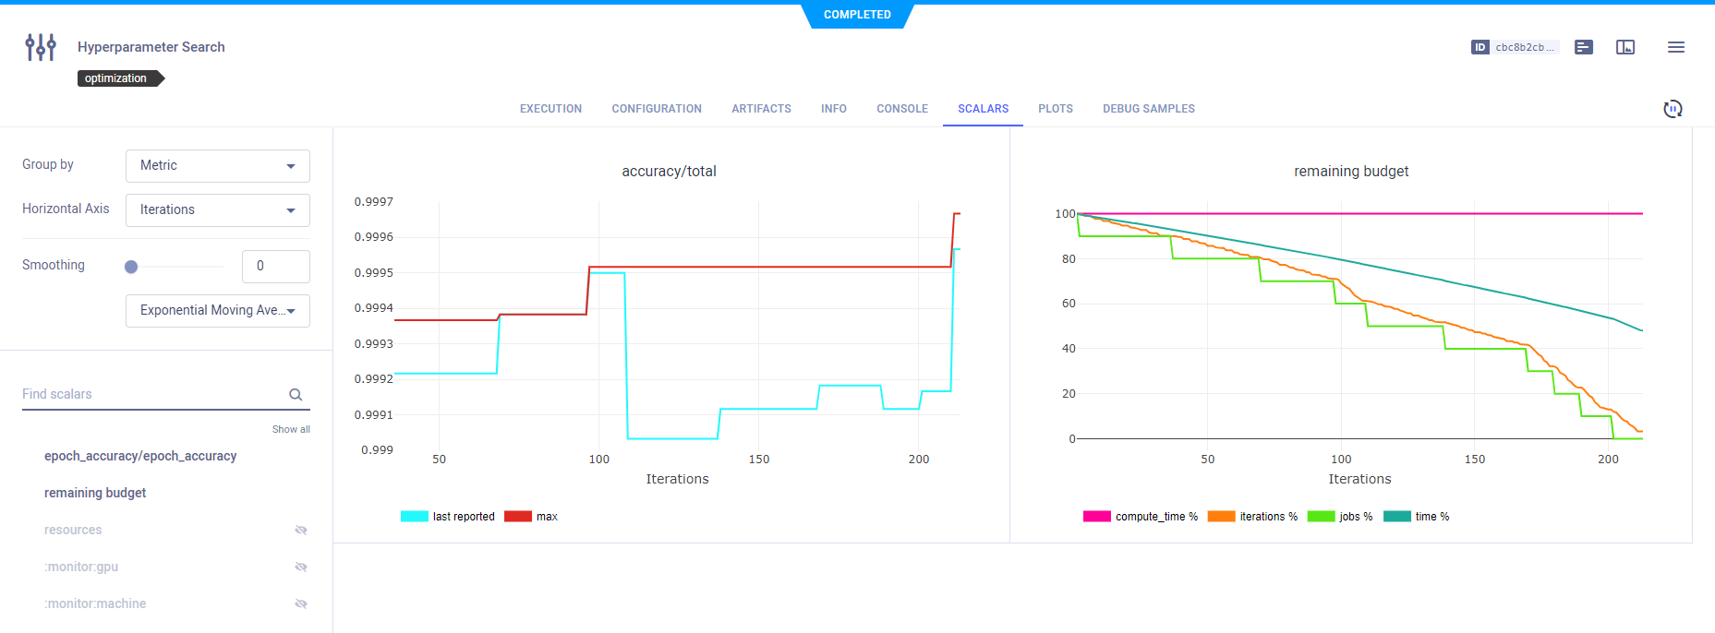Open the task details panel icon
Viewport: 1715px width, 633px height.
point(1584,47)
